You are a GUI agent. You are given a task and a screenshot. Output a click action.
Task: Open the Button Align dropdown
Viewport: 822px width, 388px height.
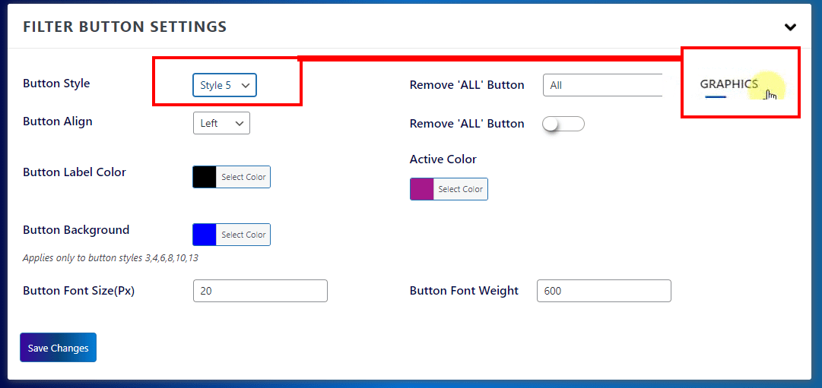point(221,123)
